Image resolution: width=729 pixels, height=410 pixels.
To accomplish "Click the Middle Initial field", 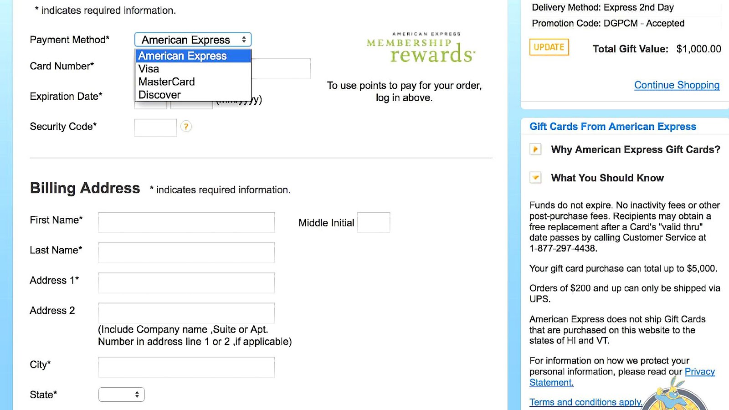I will 374,223.
